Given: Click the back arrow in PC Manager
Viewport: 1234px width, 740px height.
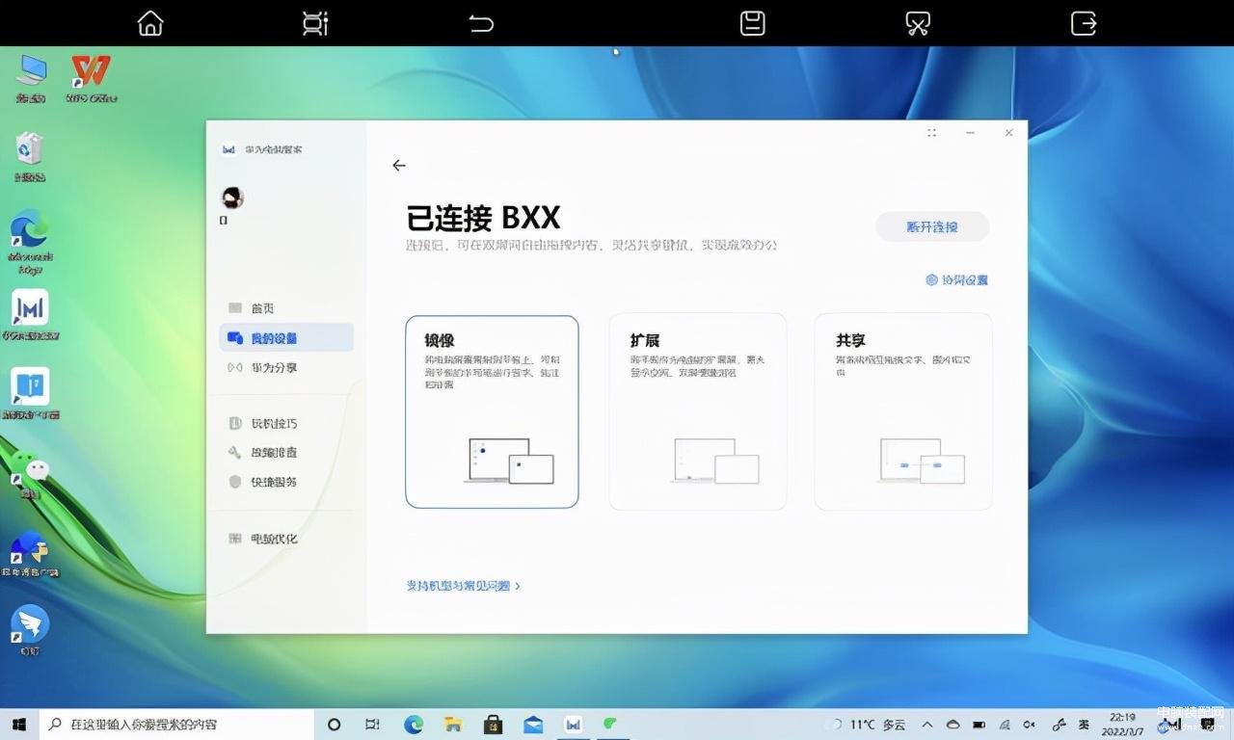Looking at the screenshot, I should [399, 166].
